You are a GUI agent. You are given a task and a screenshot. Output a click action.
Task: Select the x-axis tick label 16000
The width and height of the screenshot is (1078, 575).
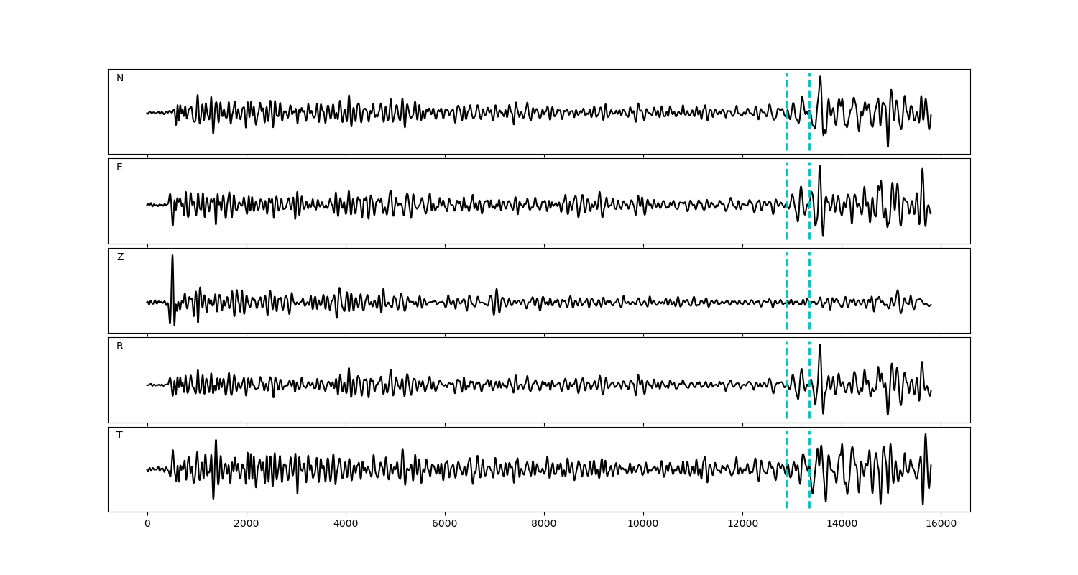(941, 524)
